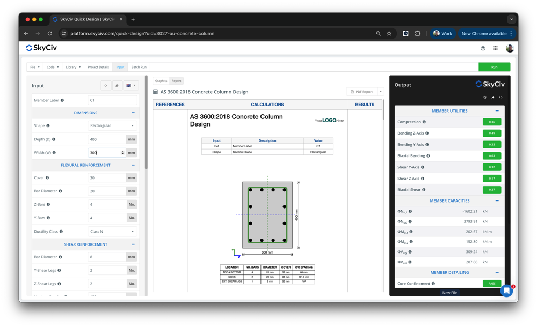Image resolution: width=537 pixels, height=327 pixels.
Task: Share results via the arrow icon in Output
Action: [493, 98]
